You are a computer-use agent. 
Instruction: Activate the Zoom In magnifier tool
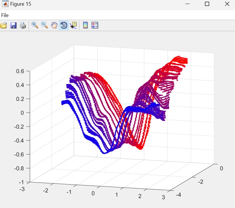(35, 26)
